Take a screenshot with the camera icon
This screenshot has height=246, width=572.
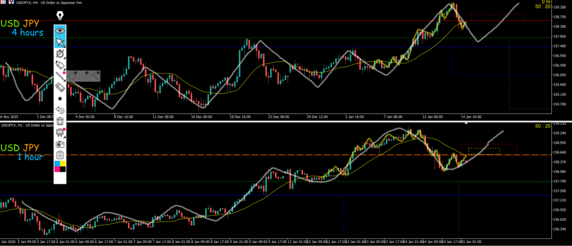tap(60, 144)
